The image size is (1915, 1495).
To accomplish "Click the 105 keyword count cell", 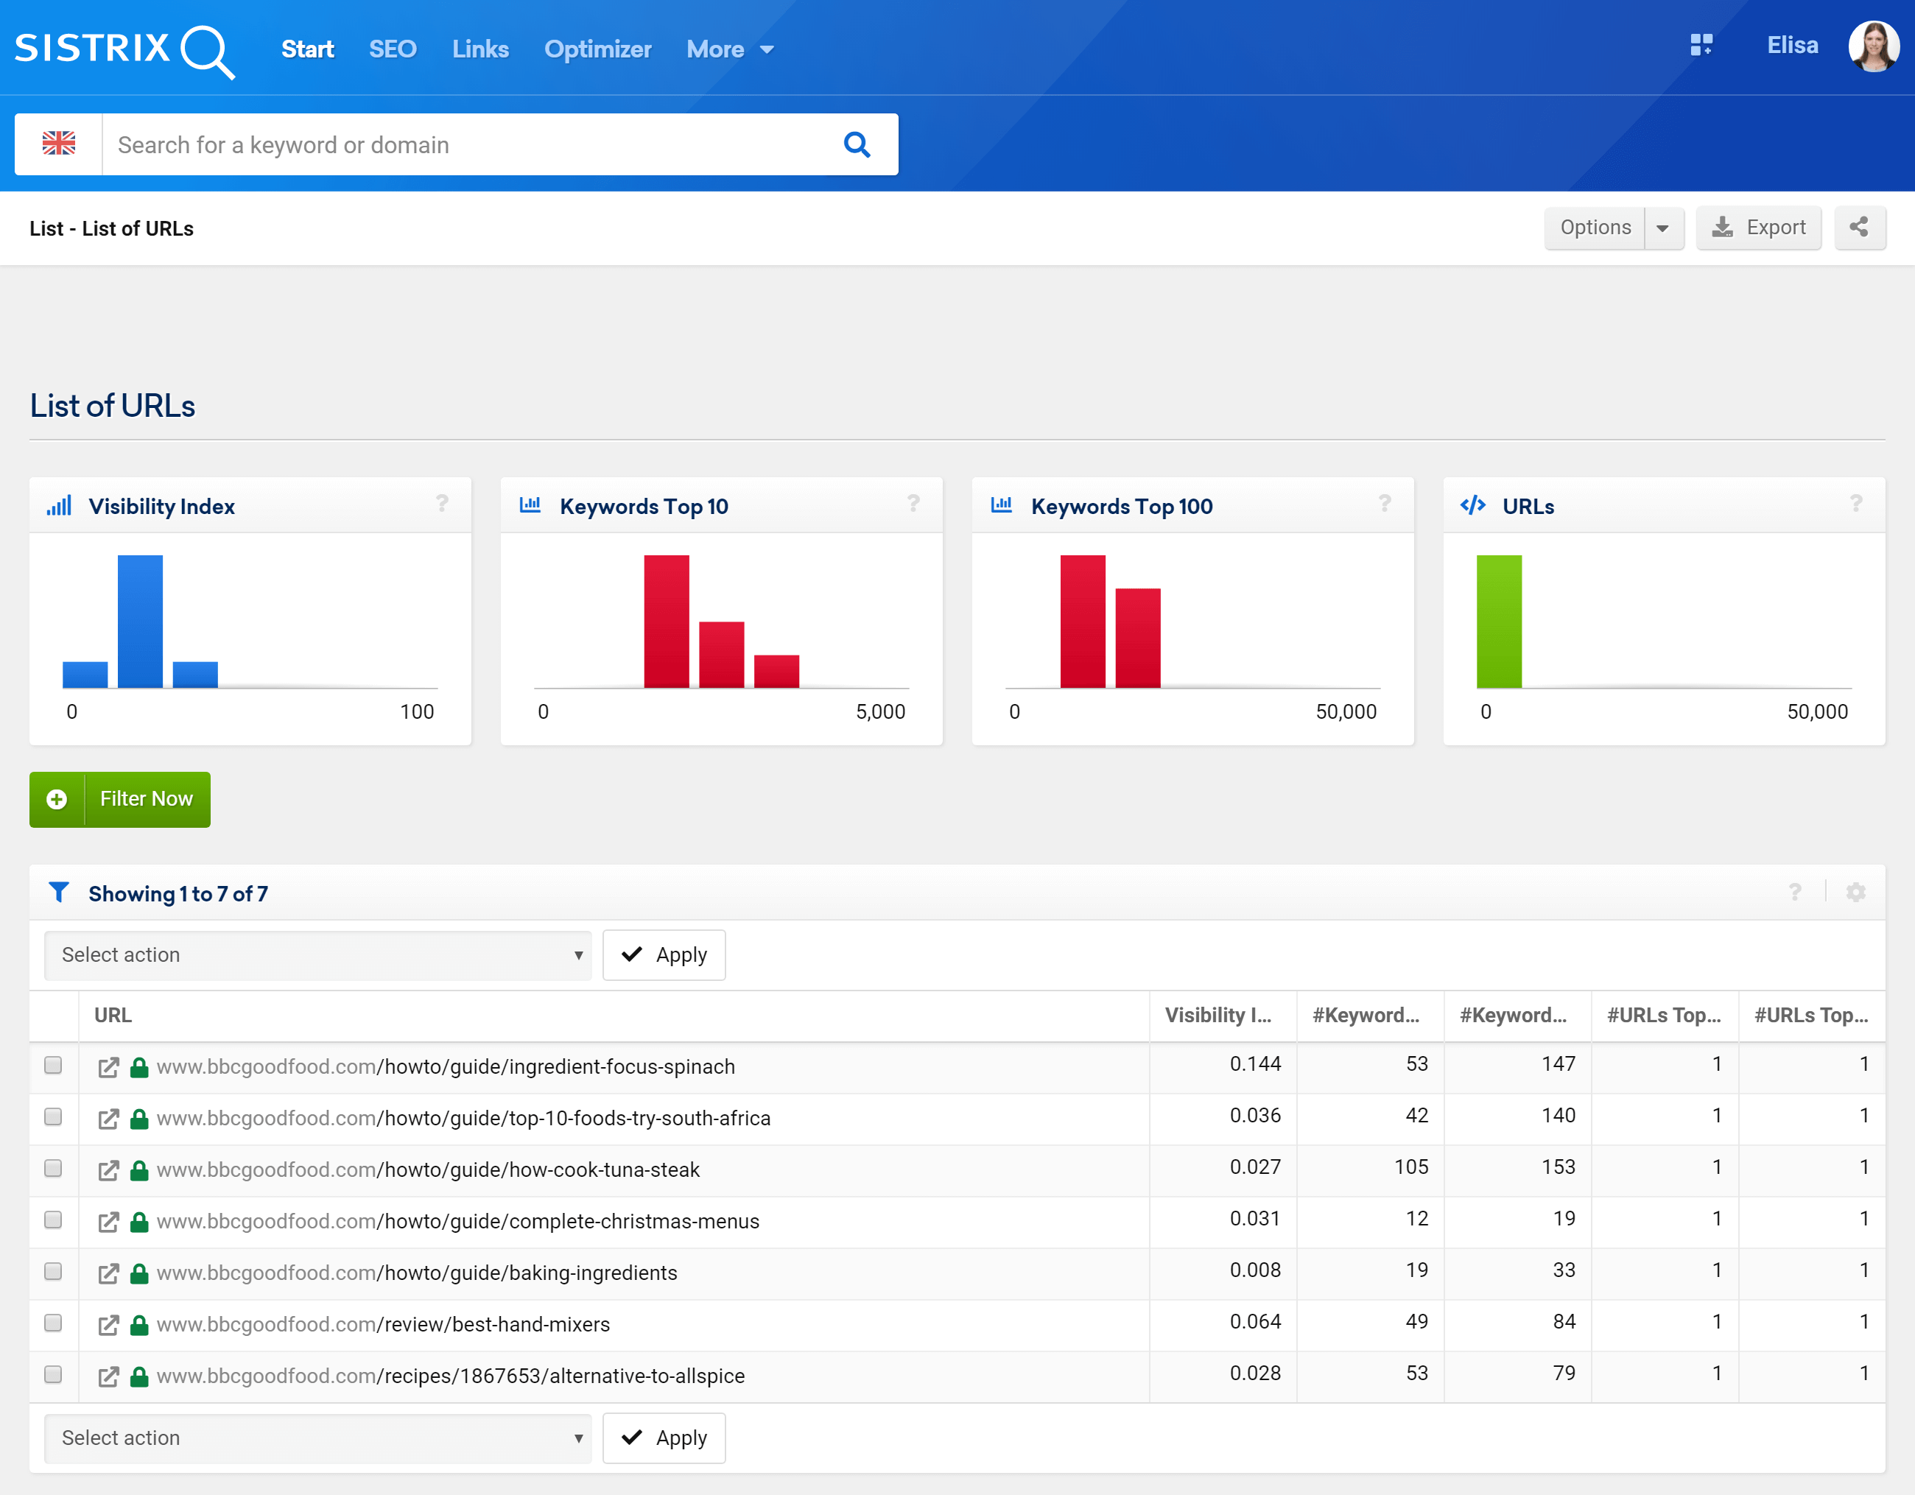I will [x=1410, y=1168].
